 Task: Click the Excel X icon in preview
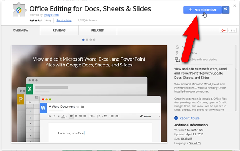[x=30, y=89]
